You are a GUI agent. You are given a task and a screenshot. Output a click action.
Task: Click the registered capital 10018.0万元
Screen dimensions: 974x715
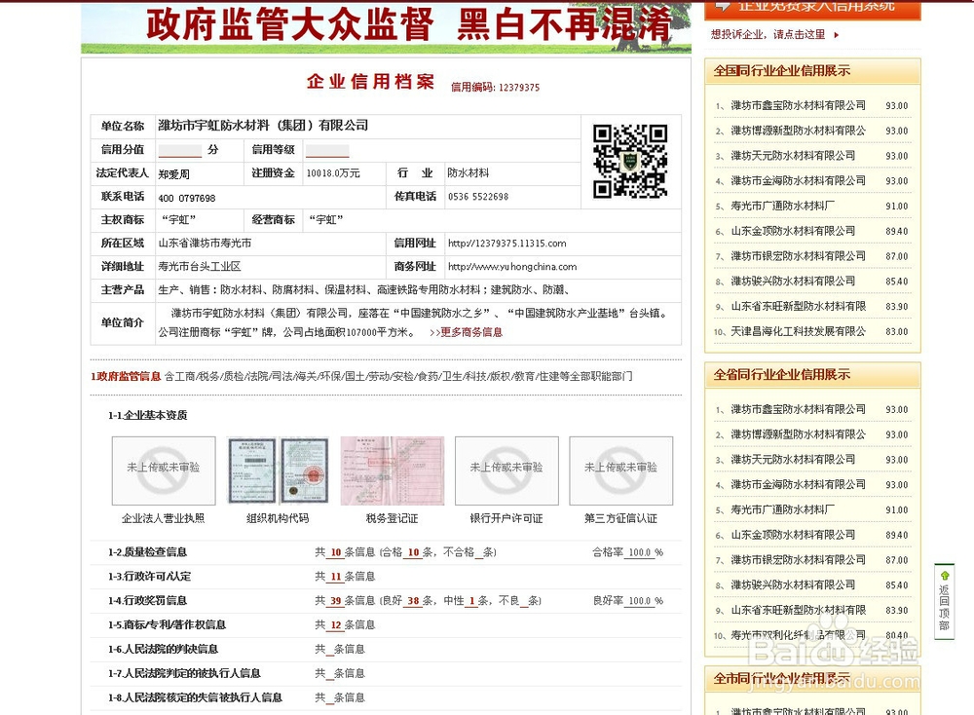(x=333, y=173)
